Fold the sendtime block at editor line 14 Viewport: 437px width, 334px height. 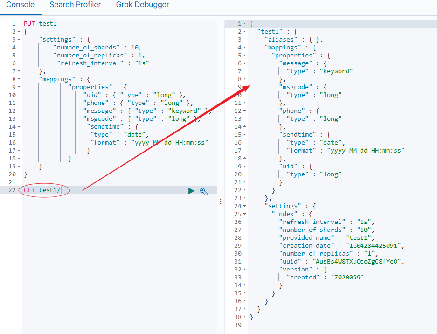click(x=19, y=127)
